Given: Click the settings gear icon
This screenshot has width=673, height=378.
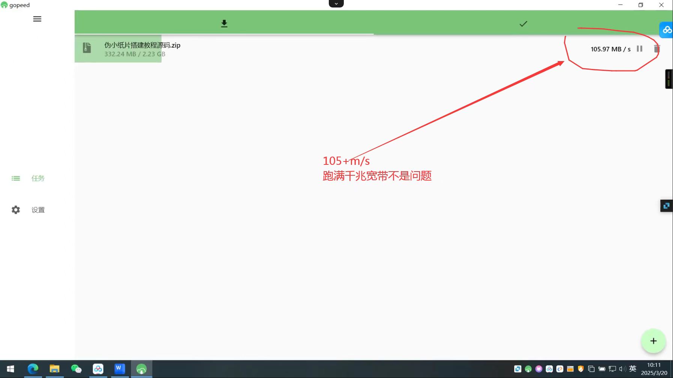Looking at the screenshot, I should (16, 210).
